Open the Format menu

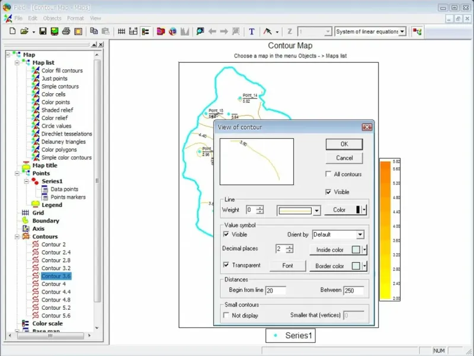[x=75, y=18]
